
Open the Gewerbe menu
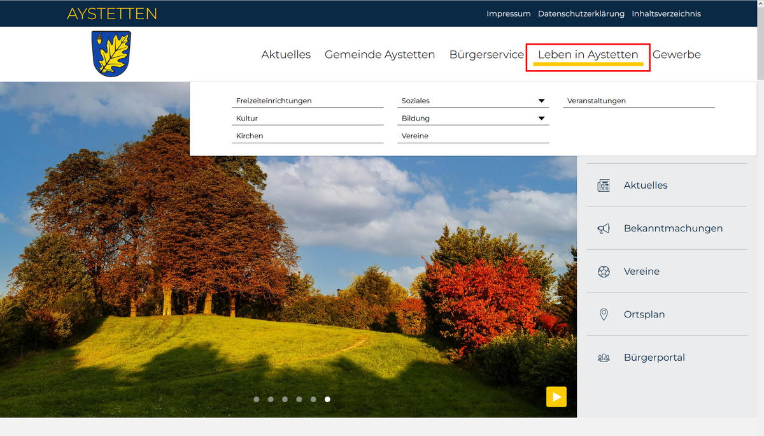pyautogui.click(x=677, y=55)
